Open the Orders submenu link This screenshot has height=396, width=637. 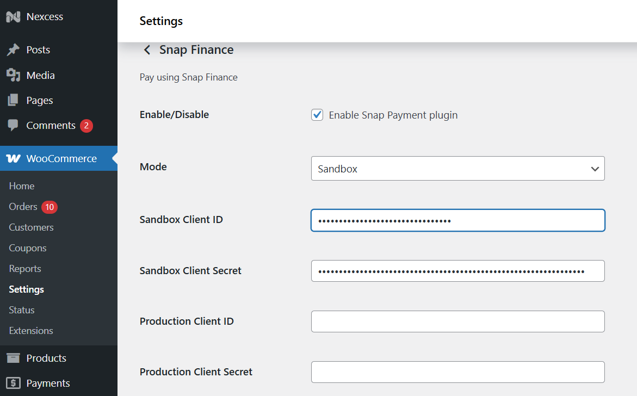tap(23, 207)
